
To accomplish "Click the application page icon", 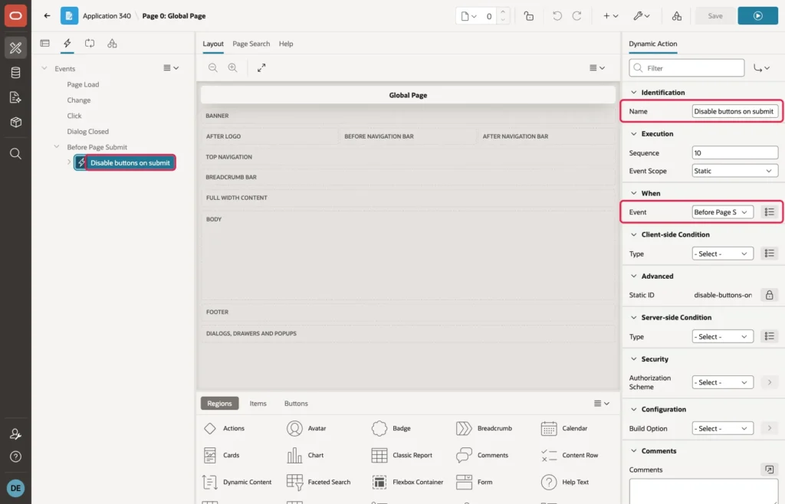I will tap(69, 16).
